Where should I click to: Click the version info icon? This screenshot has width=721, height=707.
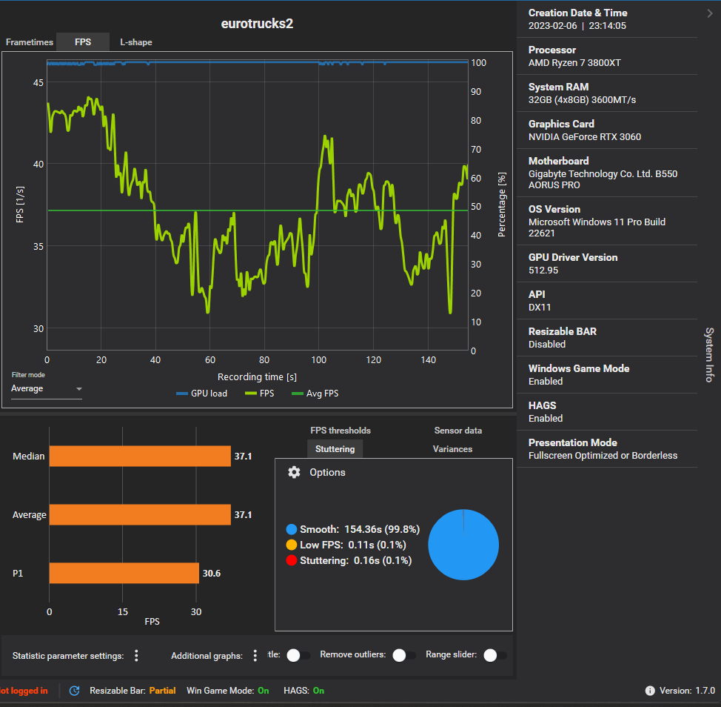[x=650, y=691]
